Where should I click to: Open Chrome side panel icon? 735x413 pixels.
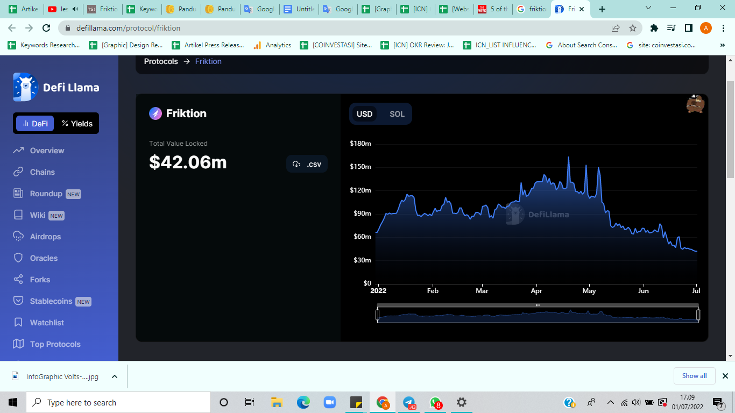tap(688, 28)
